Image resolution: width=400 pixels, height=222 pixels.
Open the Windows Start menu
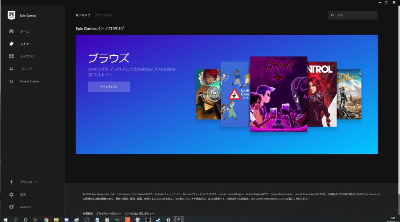(5, 220)
